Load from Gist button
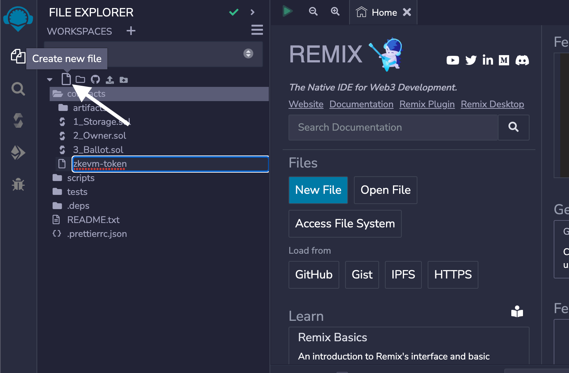Viewport: 569px width, 373px height. (362, 275)
